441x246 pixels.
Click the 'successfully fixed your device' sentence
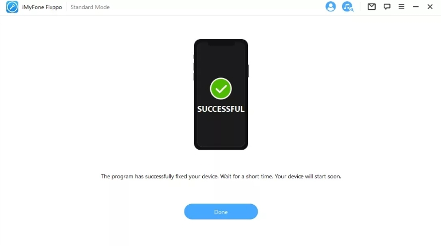pyautogui.click(x=182, y=177)
